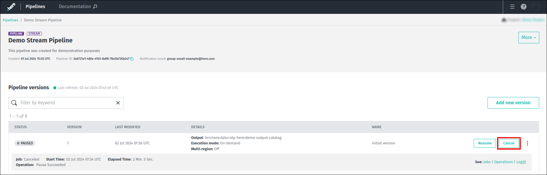Image resolution: width=547 pixels, height=175 pixels.
Task: Click the 02 Jul 2024 07:36 UTC cell
Action: tap(132, 143)
